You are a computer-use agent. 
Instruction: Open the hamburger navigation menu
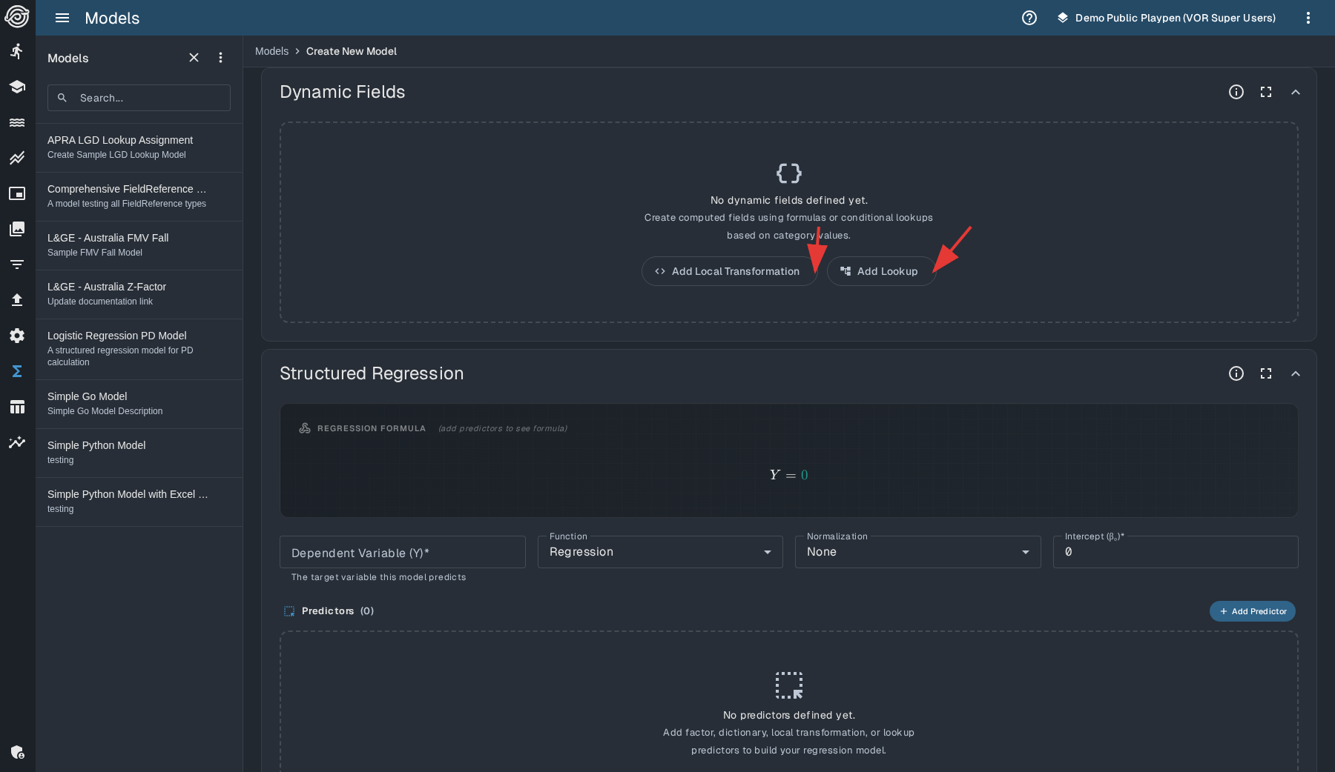click(62, 18)
